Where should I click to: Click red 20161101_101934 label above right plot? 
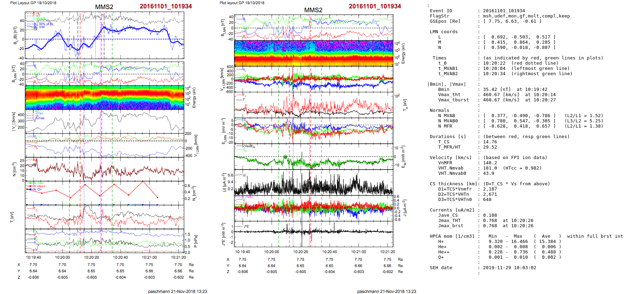coord(375,6)
